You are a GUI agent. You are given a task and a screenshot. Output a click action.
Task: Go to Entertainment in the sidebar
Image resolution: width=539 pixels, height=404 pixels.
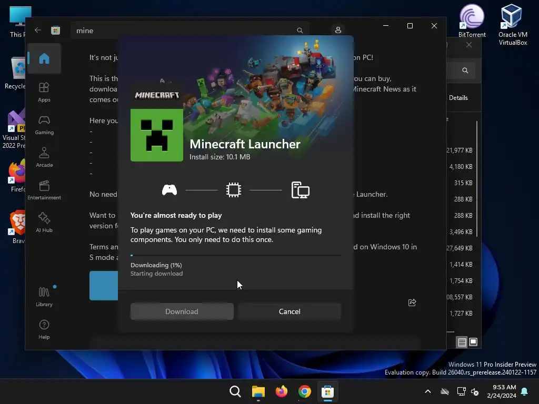(x=44, y=190)
